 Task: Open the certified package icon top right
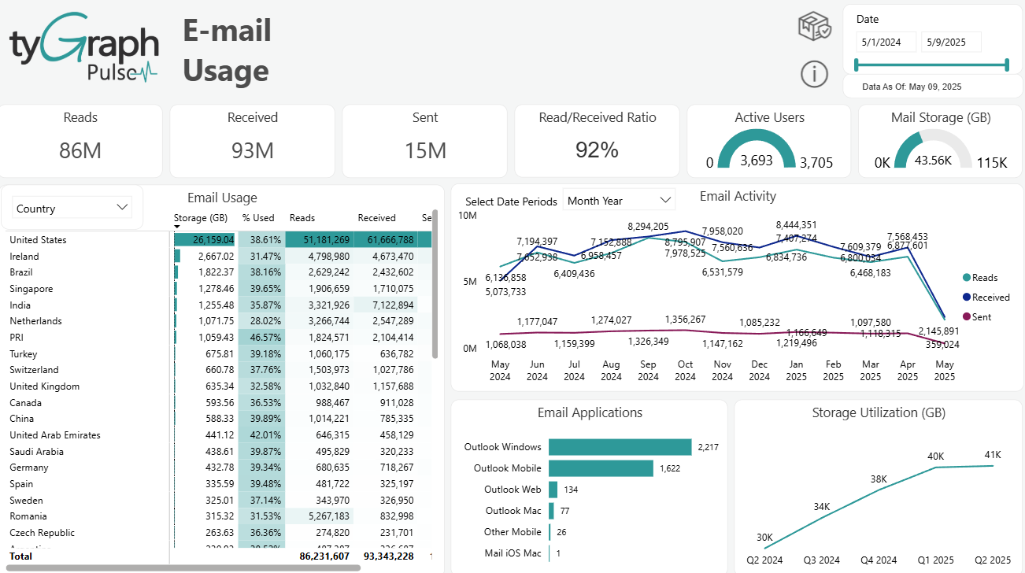[814, 24]
